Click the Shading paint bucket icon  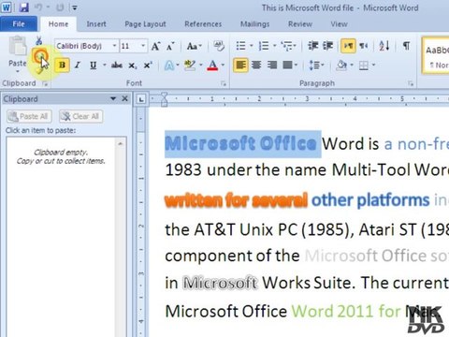click(x=341, y=65)
